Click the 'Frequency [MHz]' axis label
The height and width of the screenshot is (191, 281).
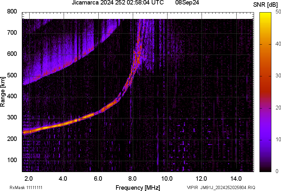138,187
